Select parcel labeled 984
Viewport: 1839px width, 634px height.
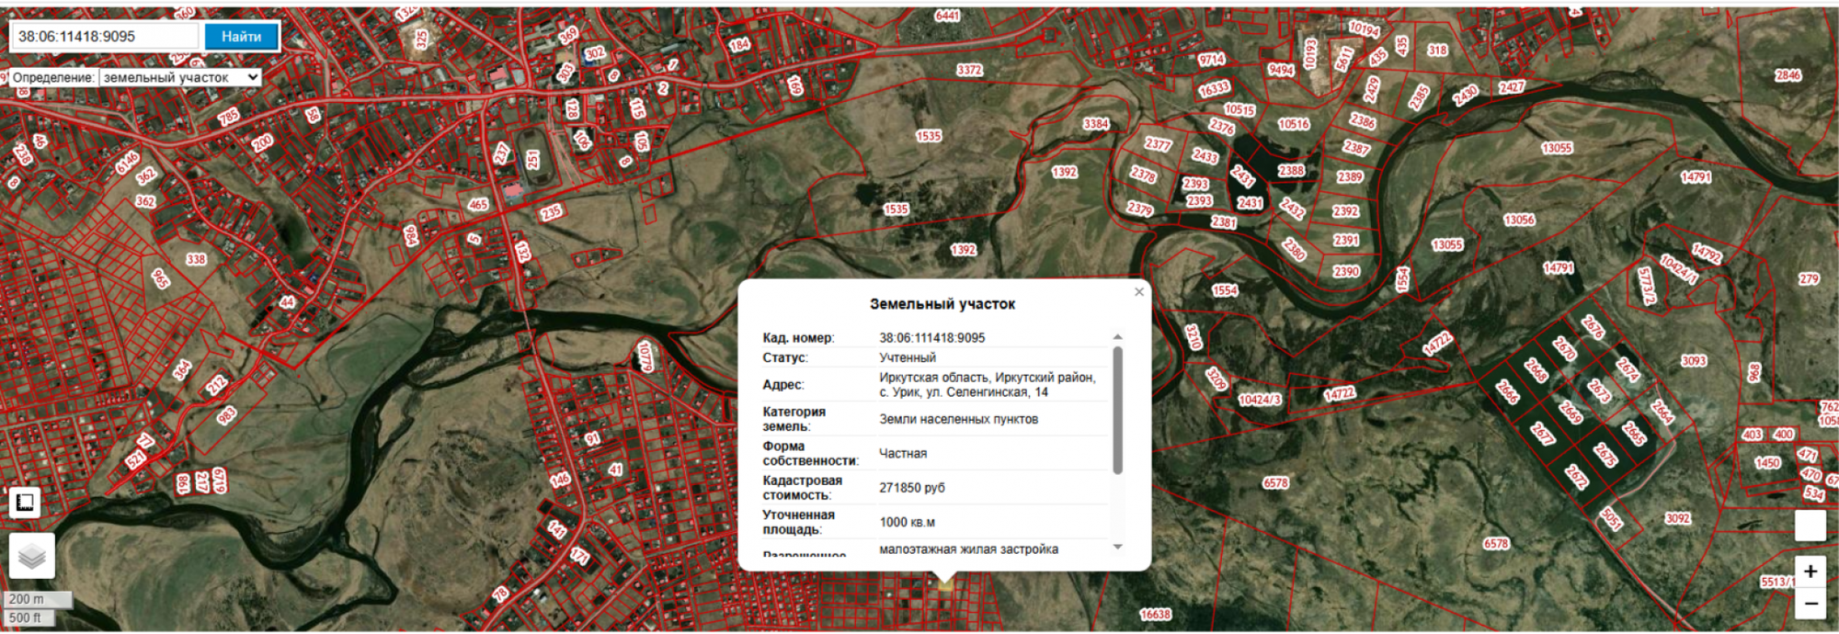point(410,236)
